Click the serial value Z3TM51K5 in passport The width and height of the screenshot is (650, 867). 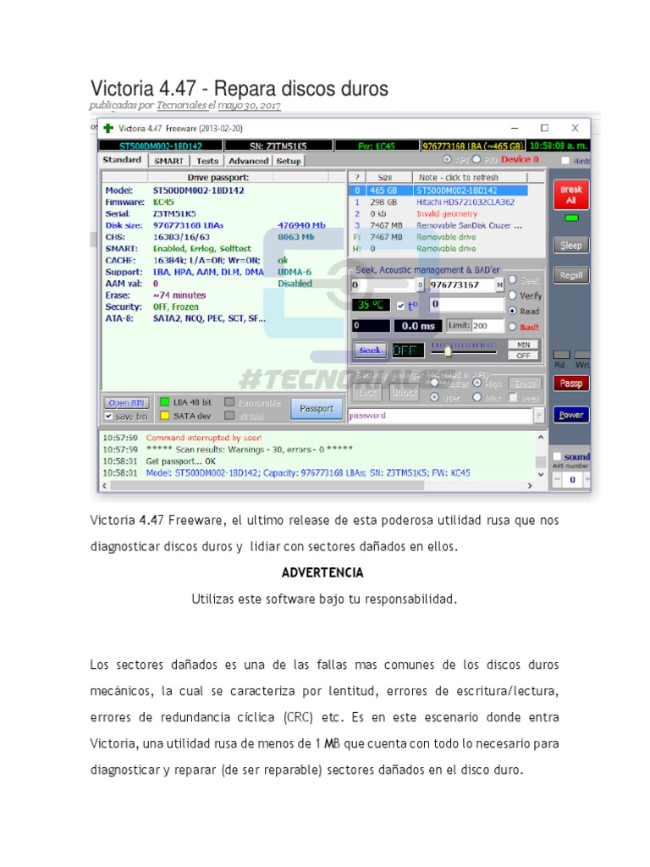tap(174, 213)
